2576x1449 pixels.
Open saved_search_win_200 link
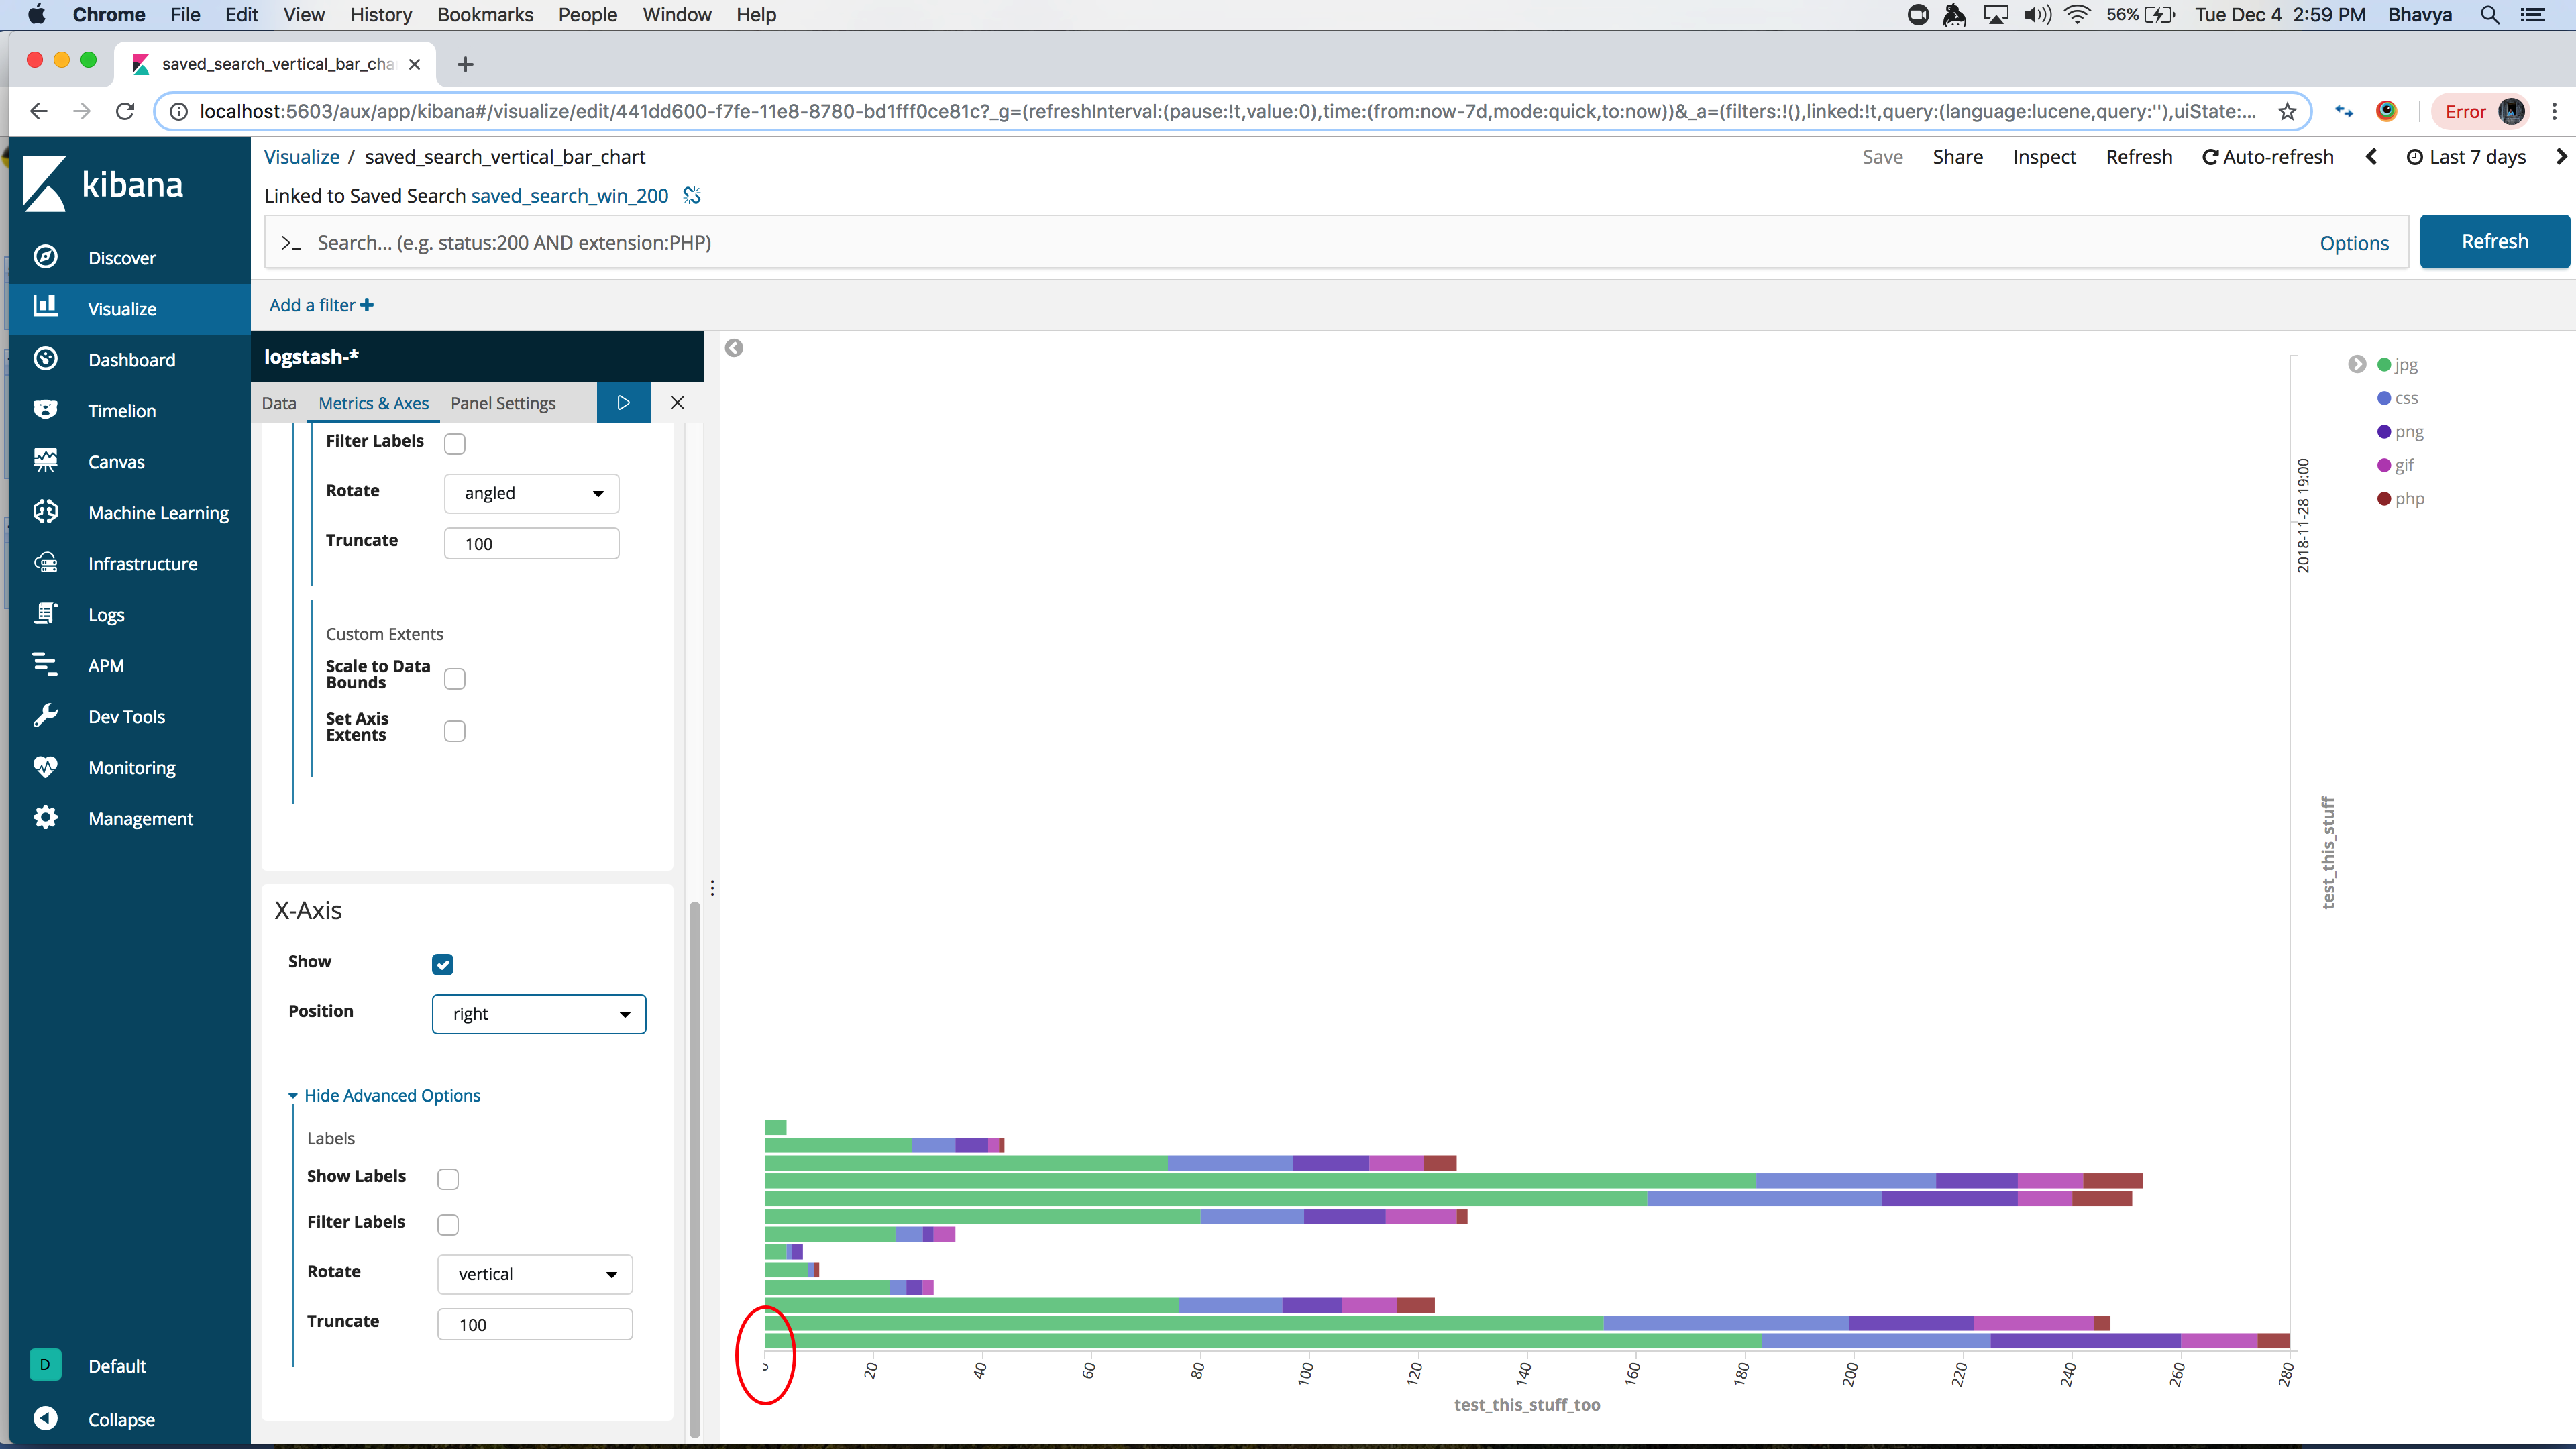point(569,196)
